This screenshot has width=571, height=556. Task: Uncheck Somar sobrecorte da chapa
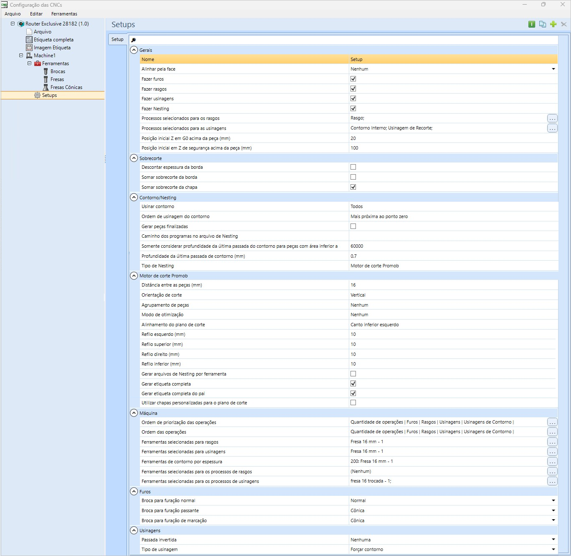[x=353, y=187]
